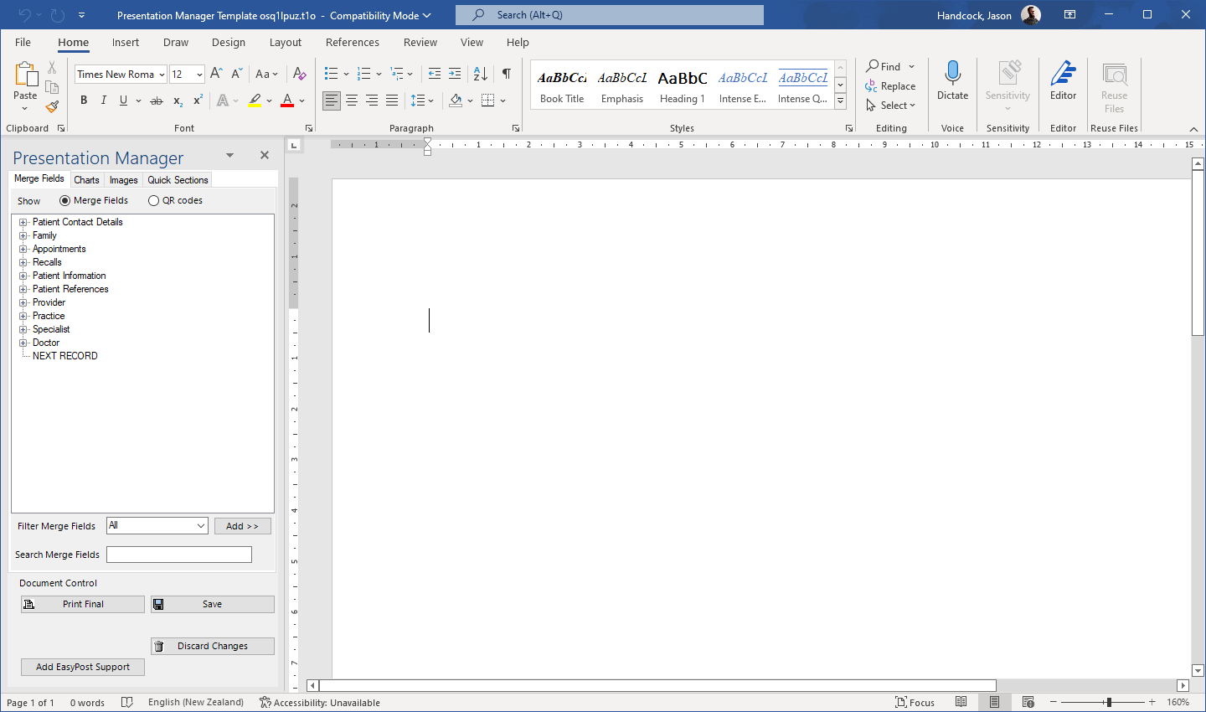
Task: Show paragraph marks with the pilcrow icon
Action: point(506,74)
